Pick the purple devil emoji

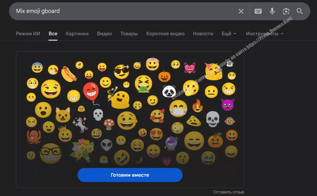point(228,105)
